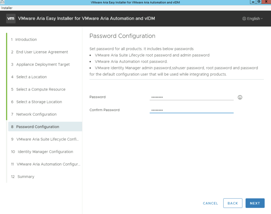This screenshot has height=214, width=271.
Task: Select step 4 Select a Location
Action: (29, 77)
